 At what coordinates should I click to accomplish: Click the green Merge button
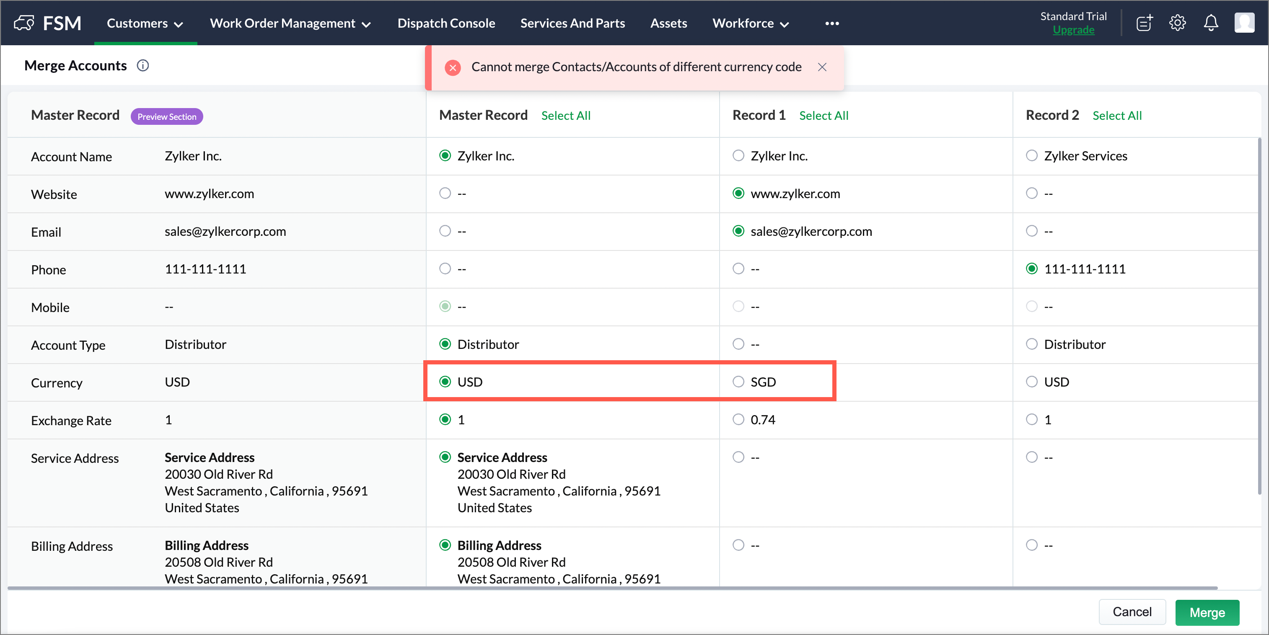tap(1207, 612)
